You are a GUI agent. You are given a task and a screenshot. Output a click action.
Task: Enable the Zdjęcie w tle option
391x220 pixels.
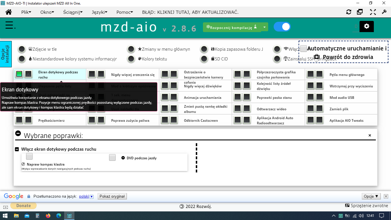coord(22,49)
